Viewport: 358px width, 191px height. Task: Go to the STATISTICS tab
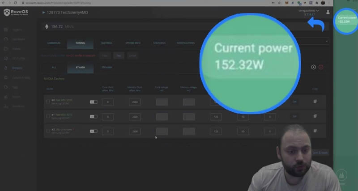tap(159, 43)
